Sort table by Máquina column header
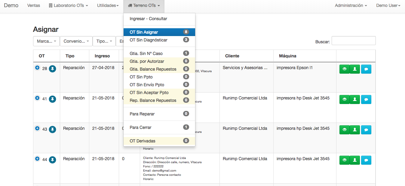Screen dimensions: 405x186 pos(305,56)
